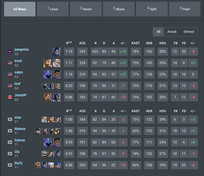Open the Lotus map tab

click(x=53, y=9)
